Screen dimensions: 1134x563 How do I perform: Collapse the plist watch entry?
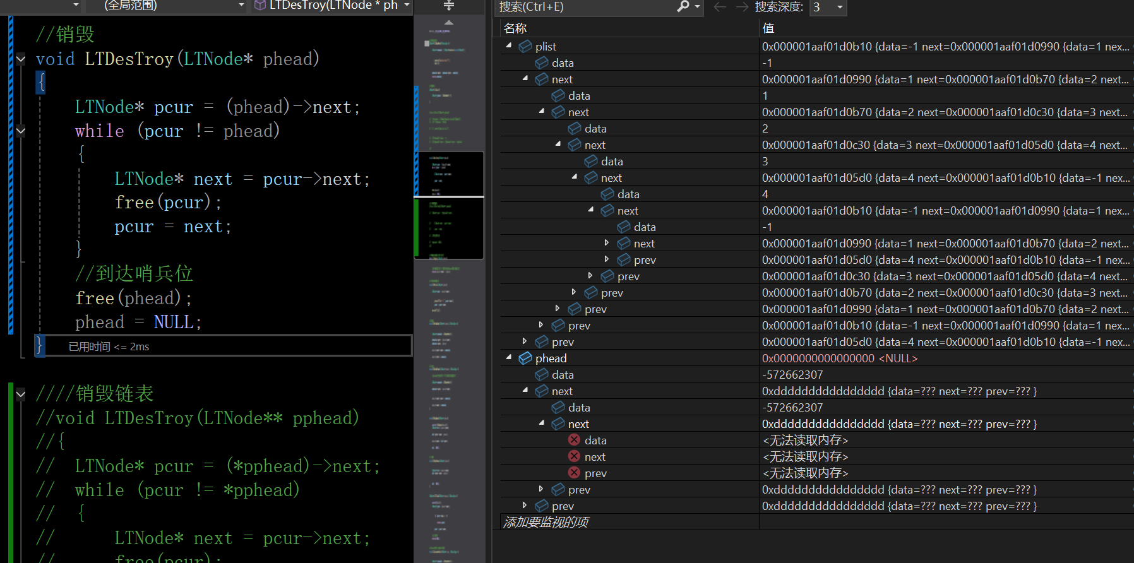click(509, 45)
